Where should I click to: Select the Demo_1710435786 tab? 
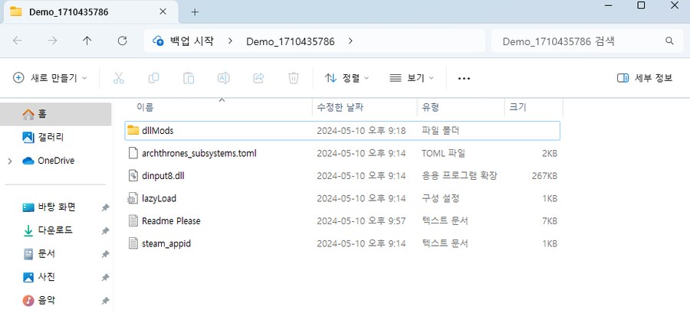coord(90,11)
